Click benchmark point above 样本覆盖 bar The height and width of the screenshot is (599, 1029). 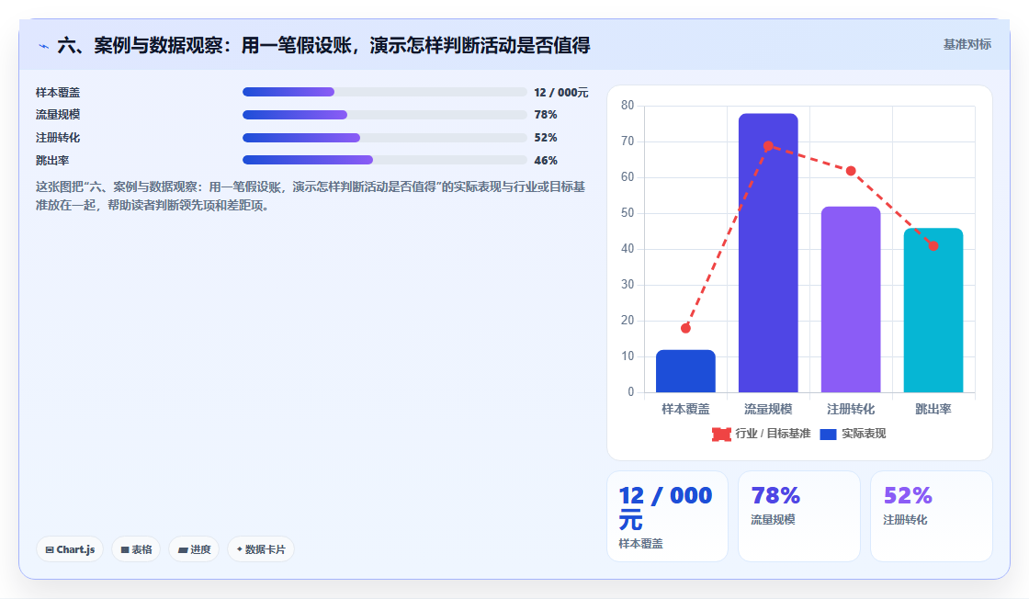(x=685, y=328)
